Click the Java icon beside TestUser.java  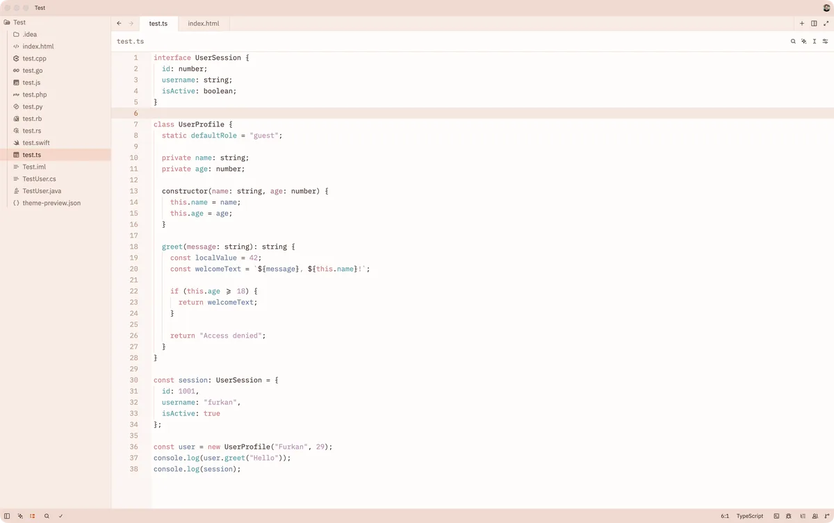coord(16,191)
